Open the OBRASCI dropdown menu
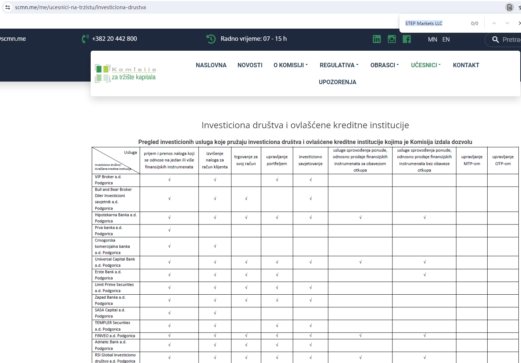Viewport: 521px width, 363px height. tap(384, 65)
